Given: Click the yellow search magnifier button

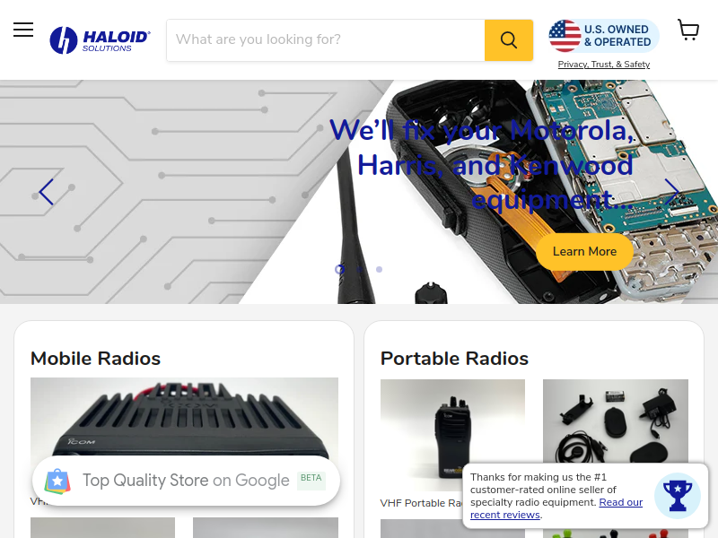Looking at the screenshot, I should (509, 40).
